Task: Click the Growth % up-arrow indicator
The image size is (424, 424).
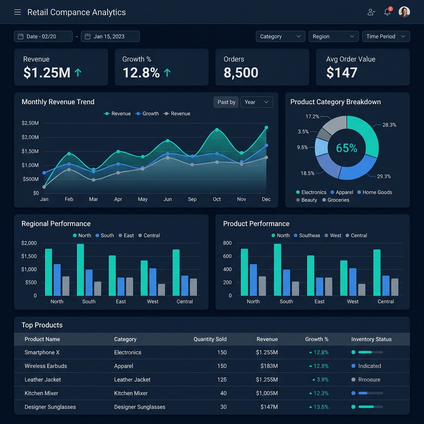Action: (x=167, y=72)
